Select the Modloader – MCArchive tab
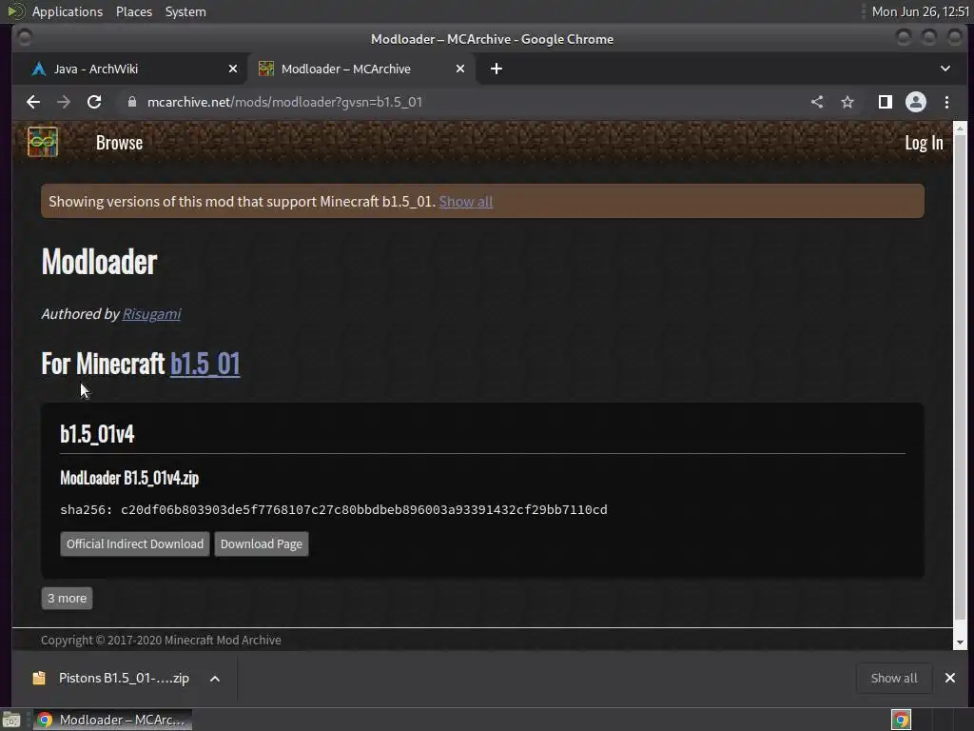This screenshot has width=974, height=731. pyautogui.click(x=361, y=69)
